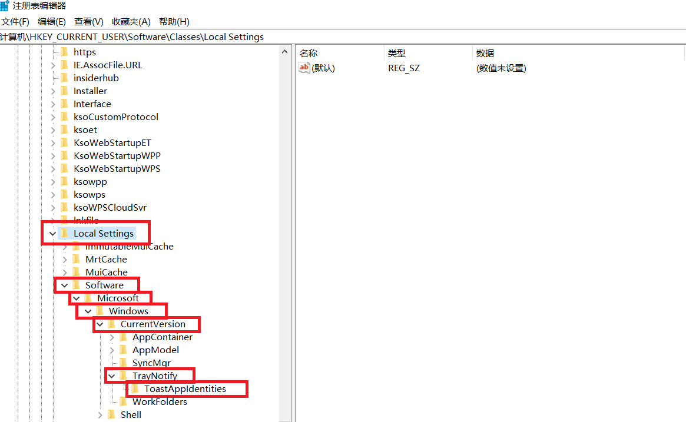
Task: Click the AppModel folder icon
Action: pyautogui.click(x=123, y=350)
